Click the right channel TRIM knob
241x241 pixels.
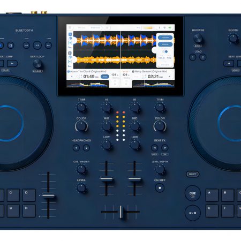click(160, 108)
